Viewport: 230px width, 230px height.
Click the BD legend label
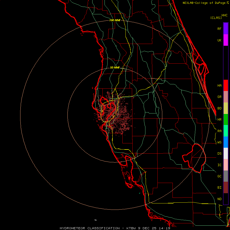[x=219, y=108]
